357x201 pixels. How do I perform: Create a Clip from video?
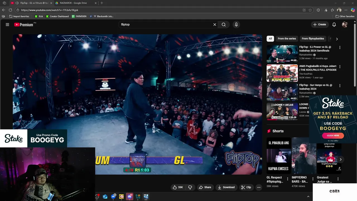(246, 187)
